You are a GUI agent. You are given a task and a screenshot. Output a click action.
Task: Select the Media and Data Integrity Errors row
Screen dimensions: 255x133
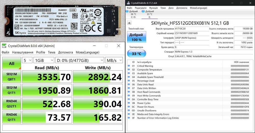click(188, 114)
